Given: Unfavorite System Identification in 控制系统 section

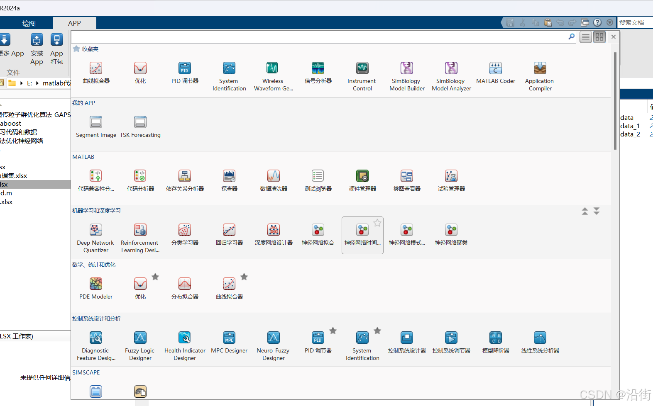Looking at the screenshot, I should point(377,331).
